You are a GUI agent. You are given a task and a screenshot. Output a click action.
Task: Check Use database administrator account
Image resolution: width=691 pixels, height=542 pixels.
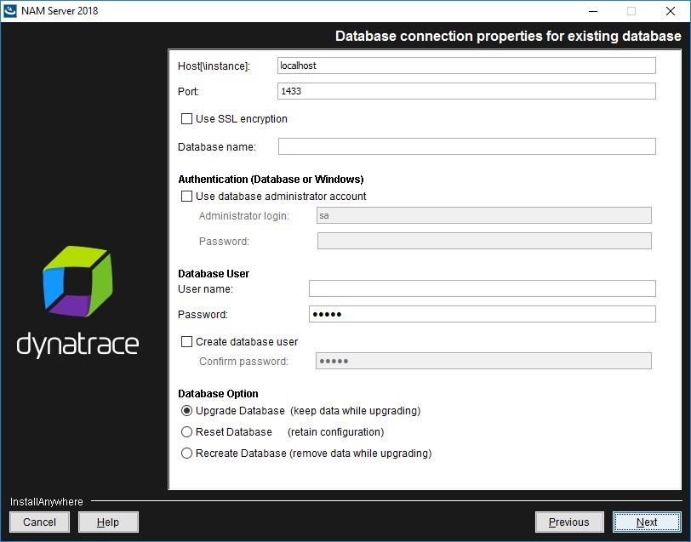(x=186, y=196)
